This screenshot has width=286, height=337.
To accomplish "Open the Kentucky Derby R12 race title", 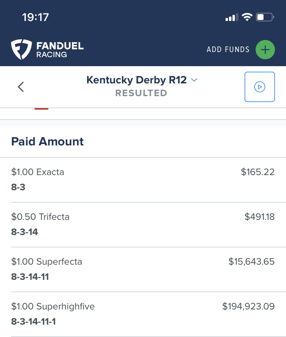I will pyautogui.click(x=136, y=80).
